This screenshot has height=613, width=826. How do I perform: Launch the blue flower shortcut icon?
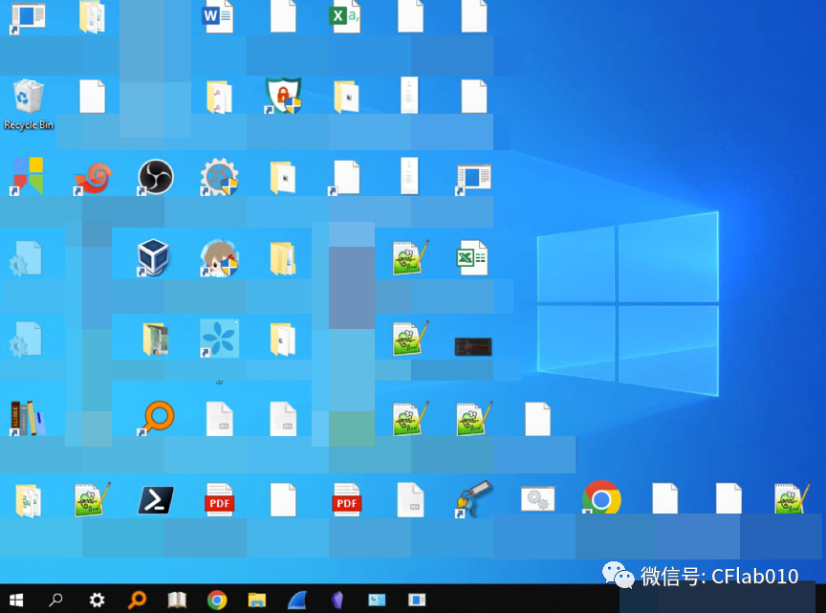point(219,339)
